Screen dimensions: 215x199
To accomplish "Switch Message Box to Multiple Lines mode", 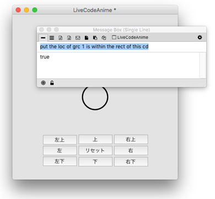I will point(52,38).
